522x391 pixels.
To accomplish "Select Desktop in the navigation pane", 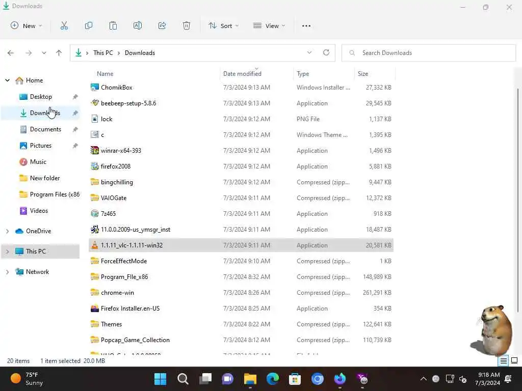I will 41,96.
